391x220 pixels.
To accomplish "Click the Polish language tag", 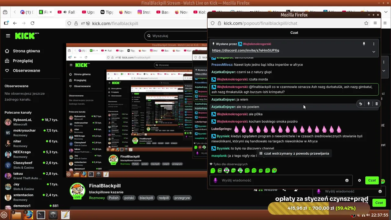I will 114,198.
